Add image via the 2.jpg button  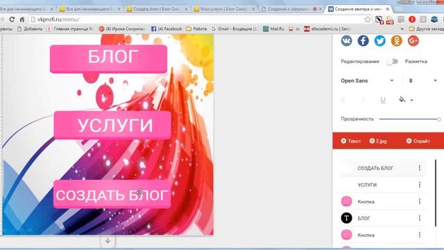pos(378,141)
